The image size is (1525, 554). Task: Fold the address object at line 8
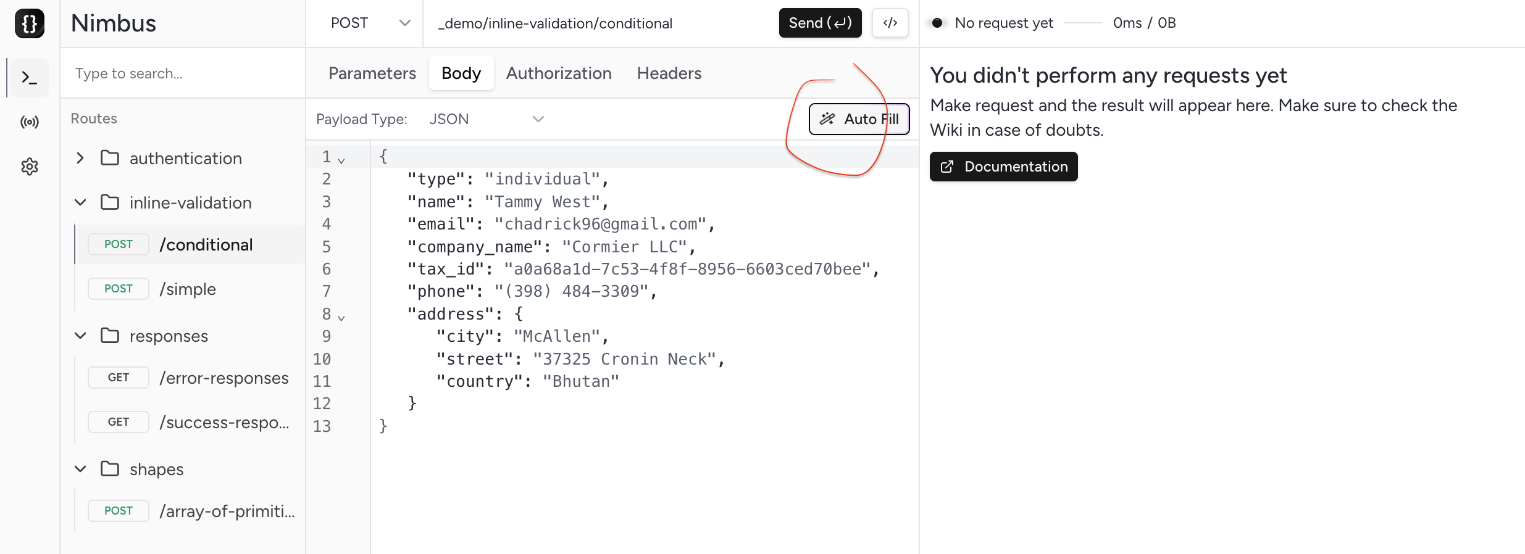point(341,318)
